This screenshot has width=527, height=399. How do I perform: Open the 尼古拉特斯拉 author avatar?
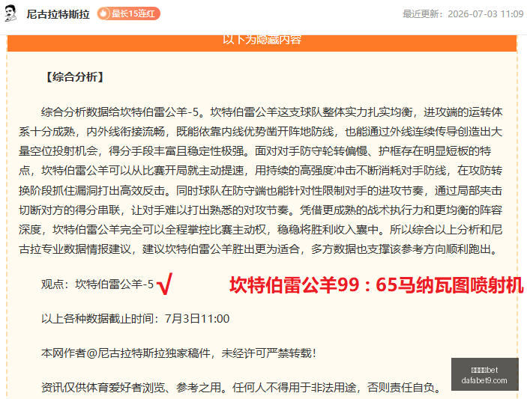pyautogui.click(x=10, y=13)
